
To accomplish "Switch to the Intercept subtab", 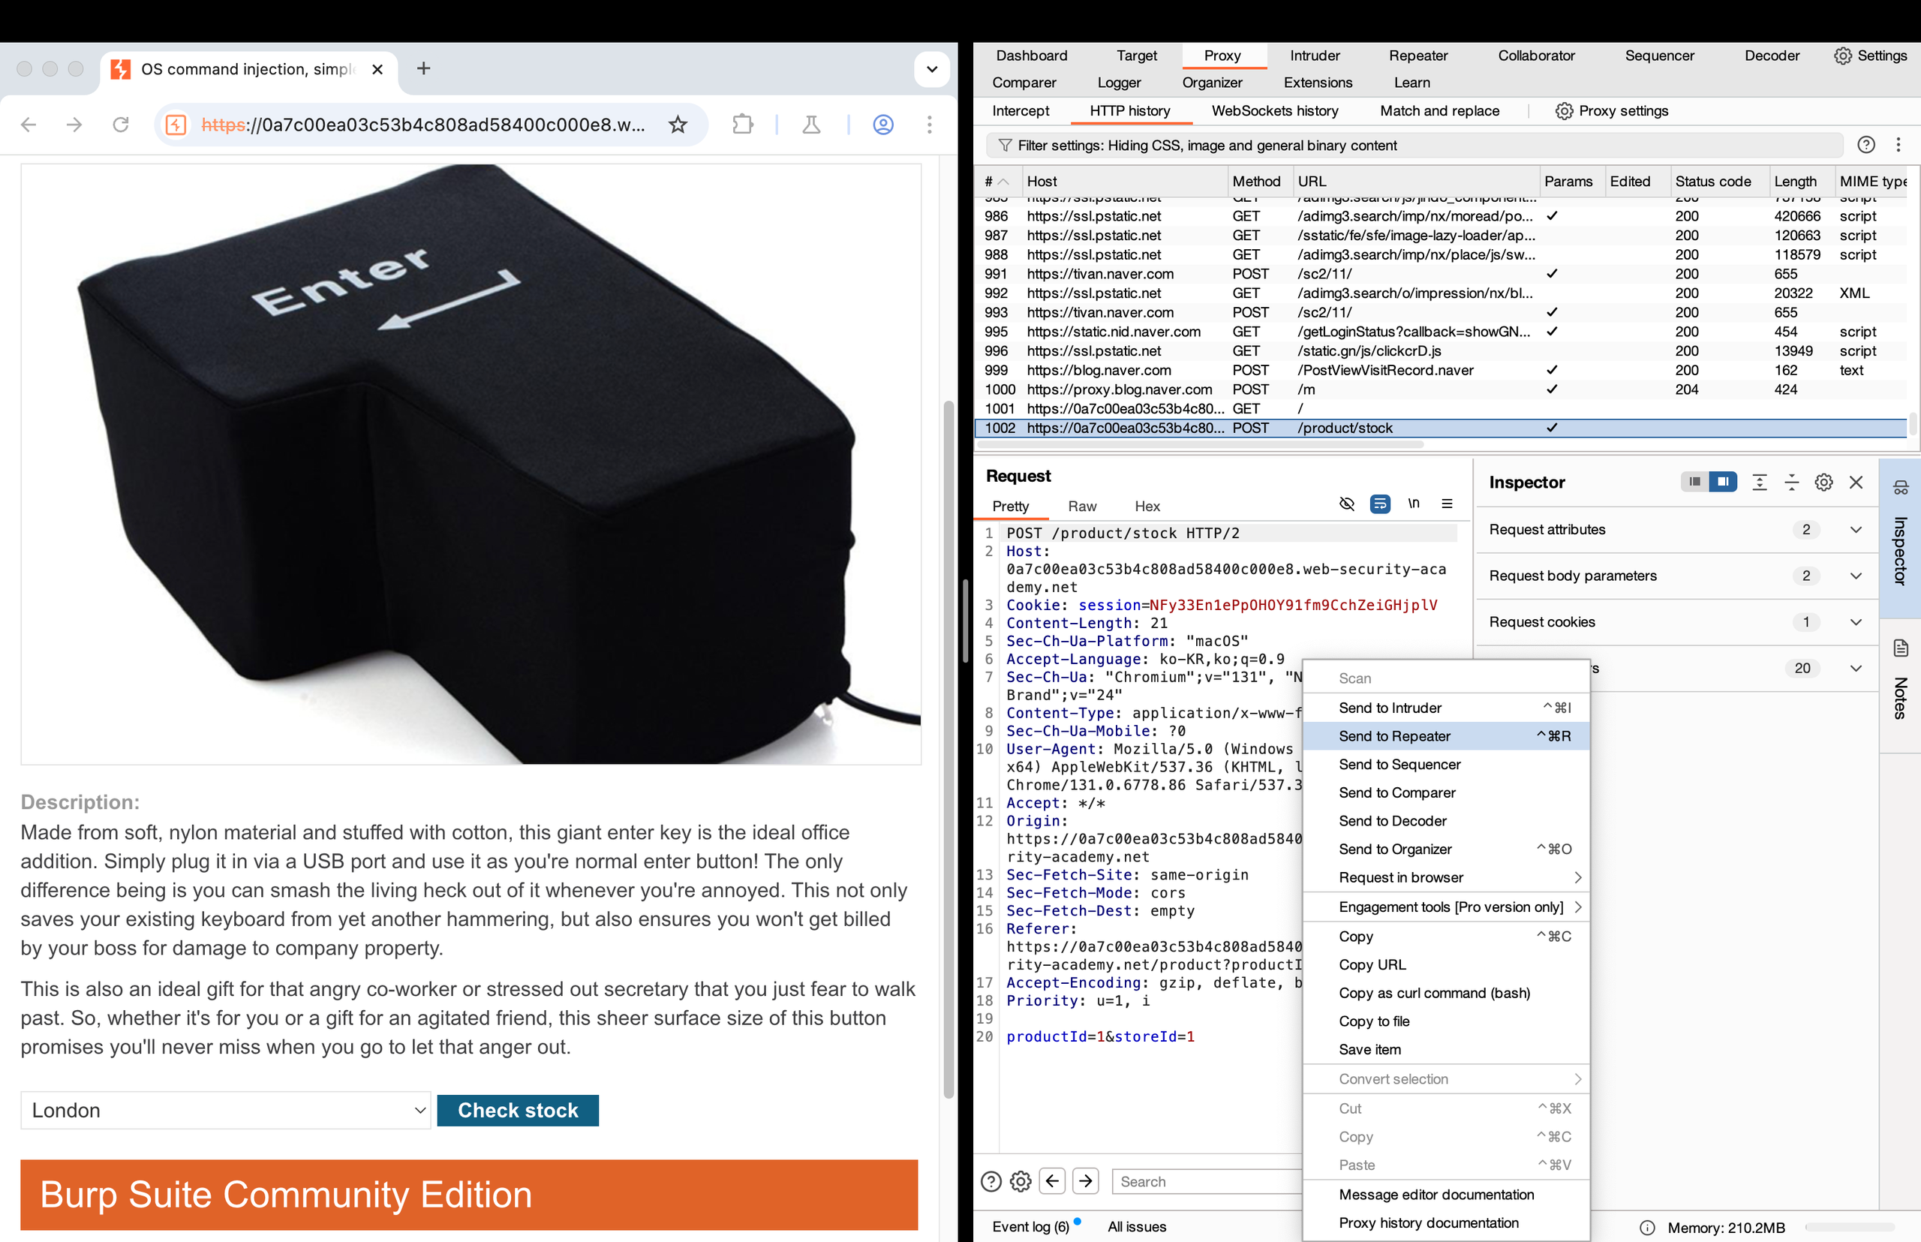I will (1021, 110).
